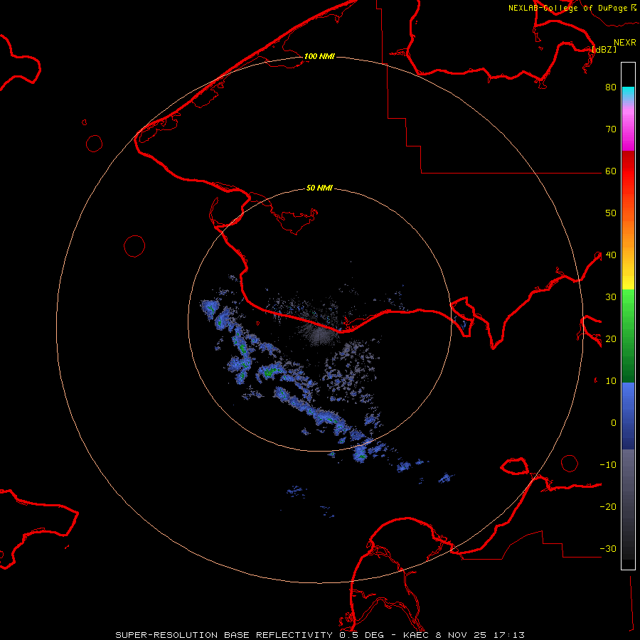Click the -10 value on the dBZ scale
The height and width of the screenshot is (640, 640).
pos(608,465)
